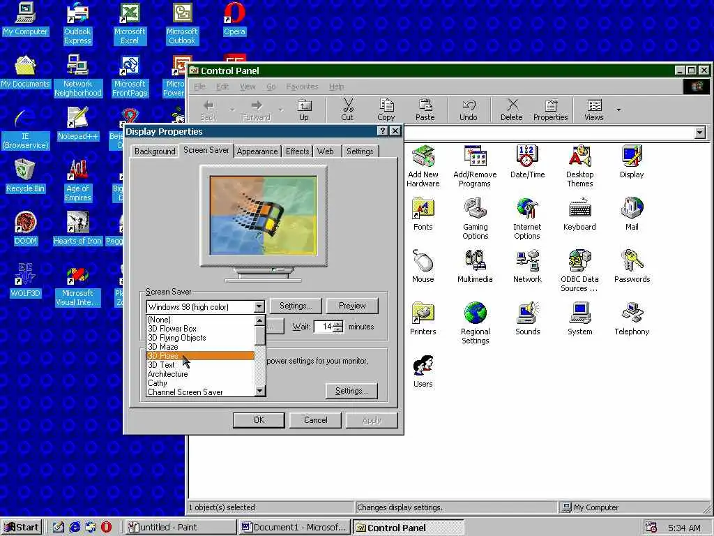Switch to the Web tab
The height and width of the screenshot is (536, 714).
[326, 151]
